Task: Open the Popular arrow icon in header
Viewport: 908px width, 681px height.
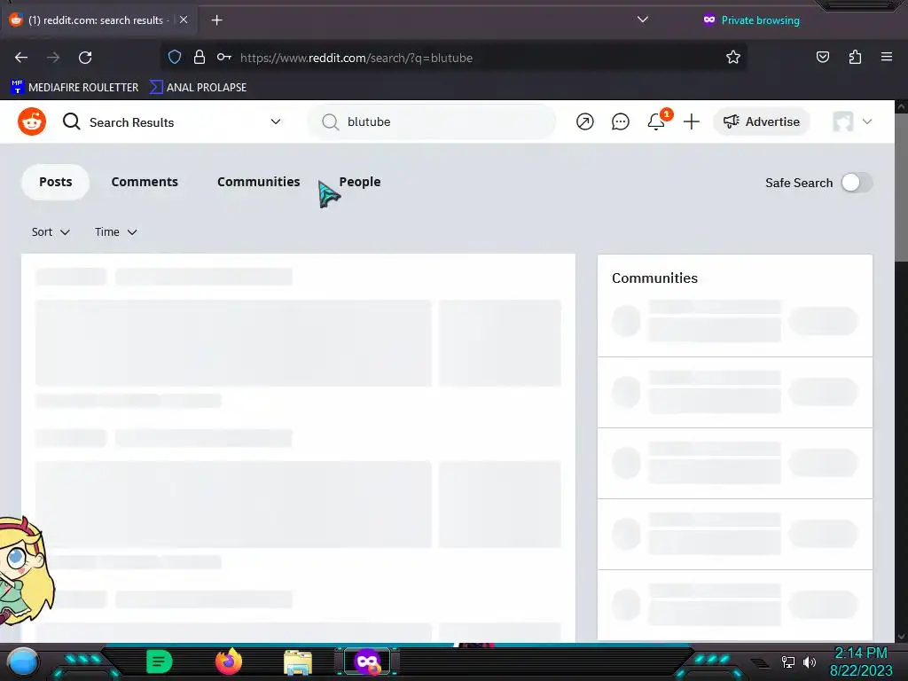Action: tap(585, 121)
